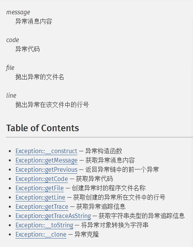Open the Exception::__construct link
The width and height of the screenshot is (193, 247).
pos(46,151)
